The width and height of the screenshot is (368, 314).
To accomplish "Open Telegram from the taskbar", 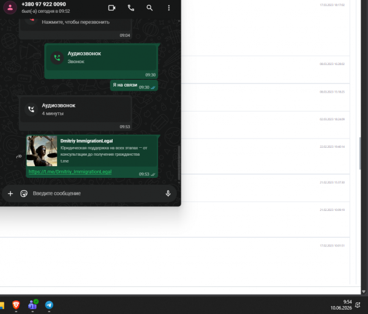I will 49,305.
